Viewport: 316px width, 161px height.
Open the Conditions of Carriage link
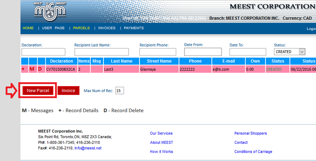pyautogui.click(x=253, y=152)
